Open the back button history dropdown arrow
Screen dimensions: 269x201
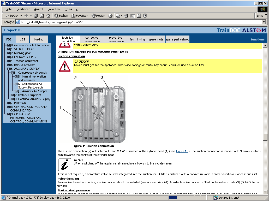coord(21,16)
